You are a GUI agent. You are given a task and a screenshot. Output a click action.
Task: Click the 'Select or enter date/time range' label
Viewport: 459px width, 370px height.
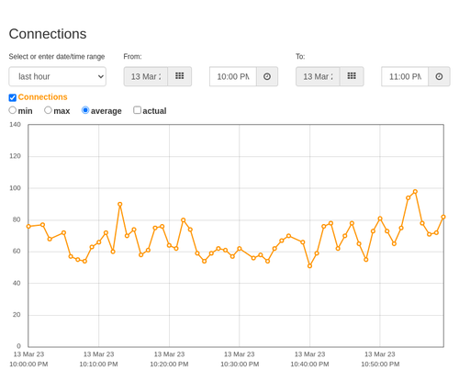57,57
